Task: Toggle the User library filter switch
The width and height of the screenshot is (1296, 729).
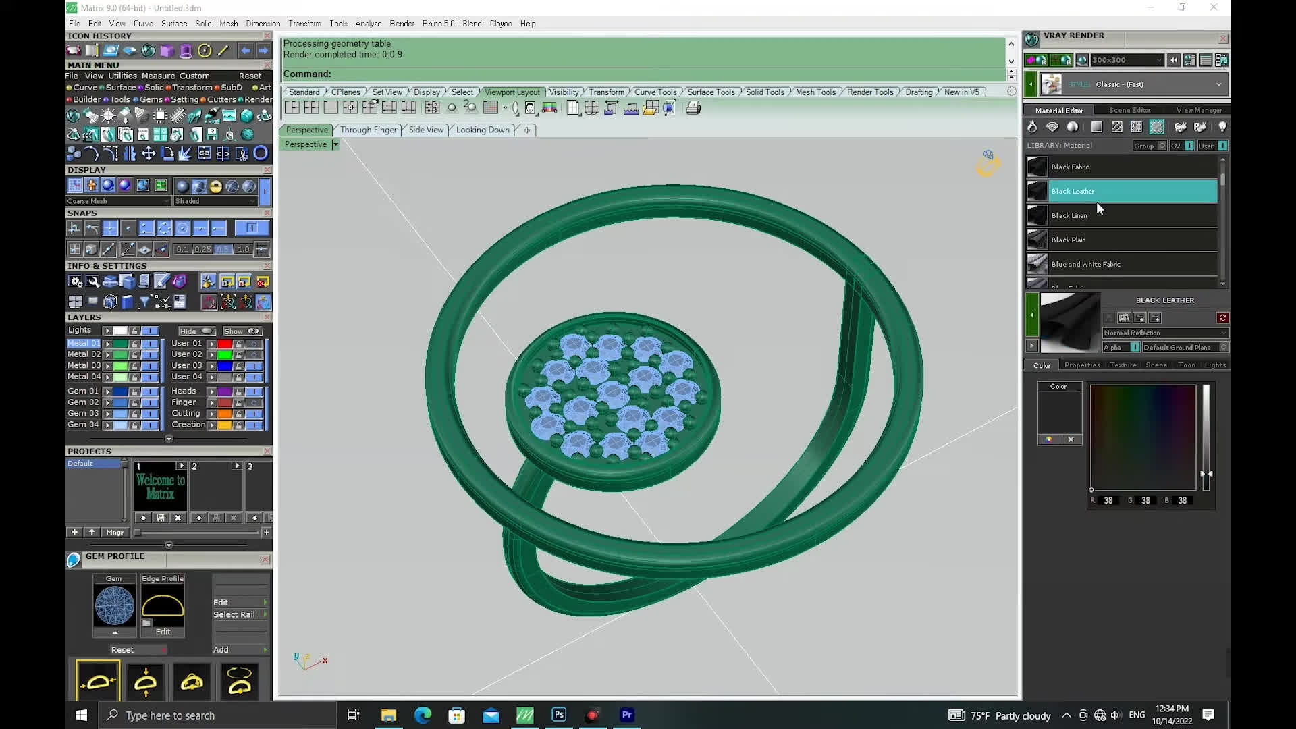Action: coord(1222,146)
